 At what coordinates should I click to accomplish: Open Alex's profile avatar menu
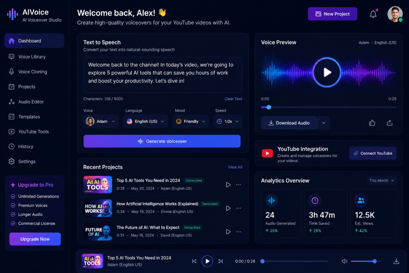(x=395, y=14)
